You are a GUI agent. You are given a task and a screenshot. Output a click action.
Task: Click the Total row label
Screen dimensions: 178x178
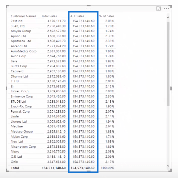coord(15,168)
